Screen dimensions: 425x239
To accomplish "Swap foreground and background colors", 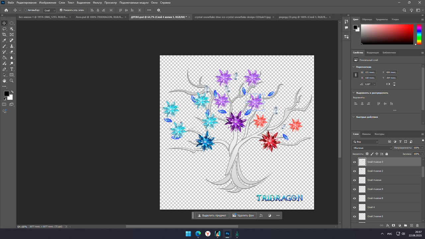I will [12, 92].
